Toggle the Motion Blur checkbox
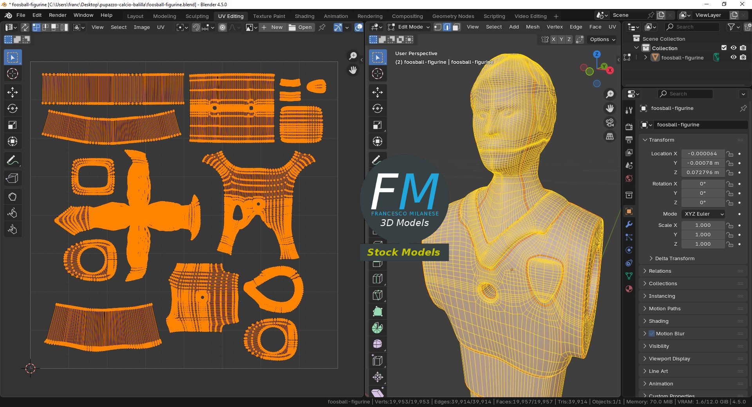The height and width of the screenshot is (407, 752). click(x=652, y=333)
